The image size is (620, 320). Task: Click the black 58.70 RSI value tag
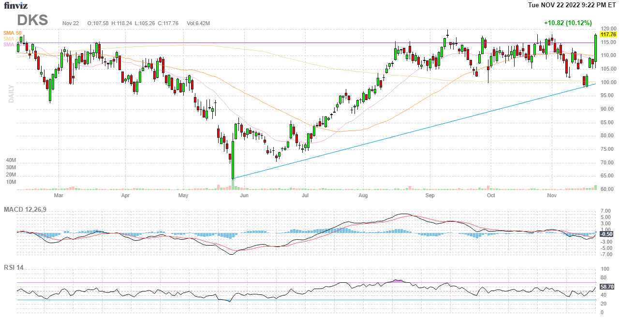pos(606,287)
